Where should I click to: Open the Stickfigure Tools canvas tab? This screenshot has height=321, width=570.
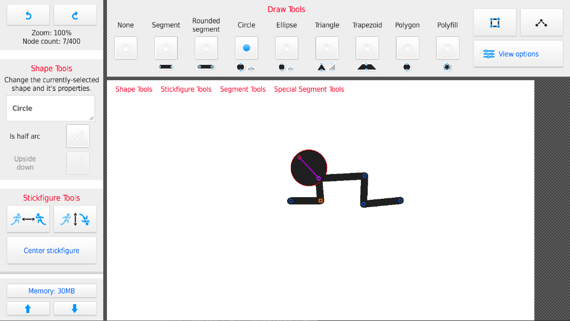click(x=186, y=90)
